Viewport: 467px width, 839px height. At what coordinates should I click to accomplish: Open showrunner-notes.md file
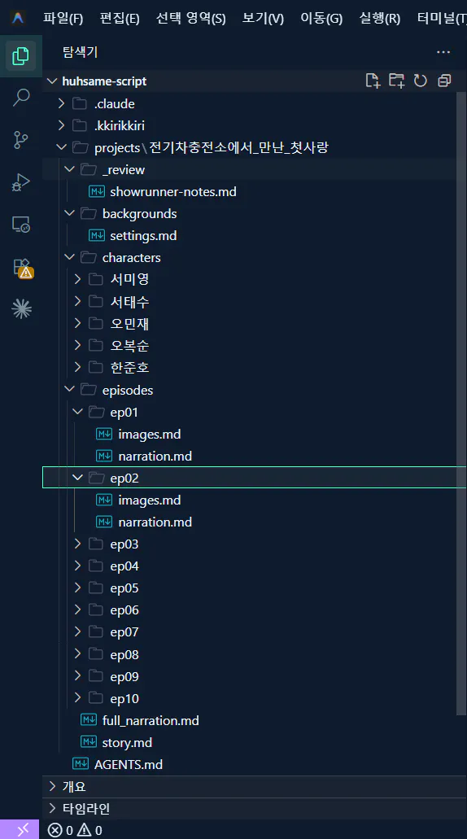pyautogui.click(x=172, y=191)
